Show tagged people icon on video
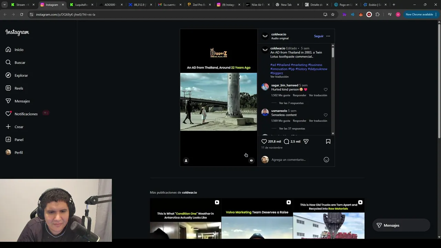Image resolution: width=441 pixels, height=248 pixels. coord(186,161)
